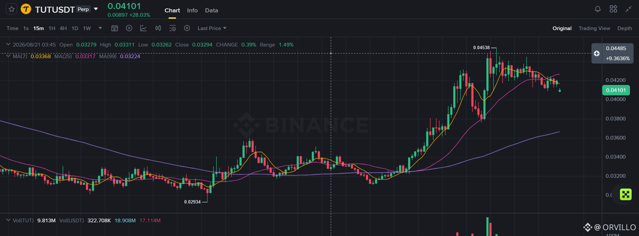This screenshot has height=236, width=639.
Task: Click the MA(25) indicator label
Action: (63, 56)
